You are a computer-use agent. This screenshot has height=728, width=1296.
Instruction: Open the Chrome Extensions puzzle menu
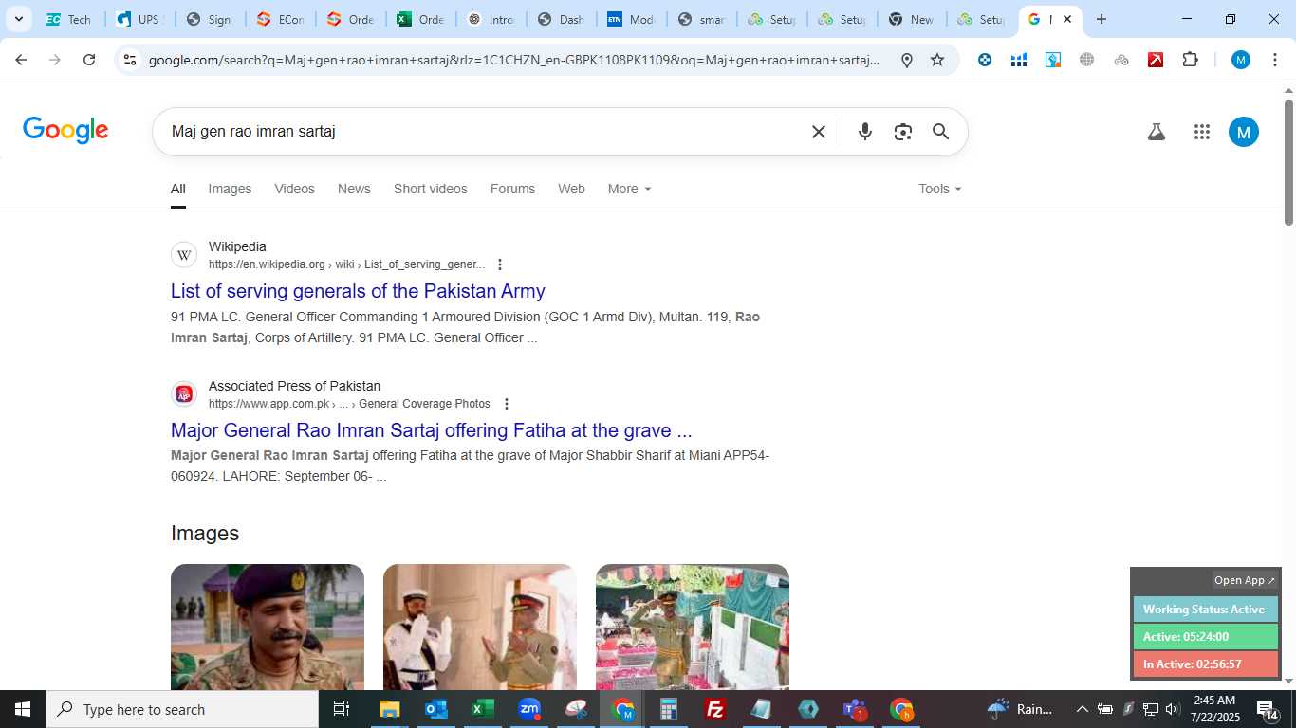point(1190,60)
